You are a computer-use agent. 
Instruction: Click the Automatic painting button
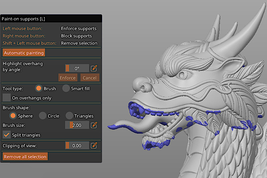(24, 53)
